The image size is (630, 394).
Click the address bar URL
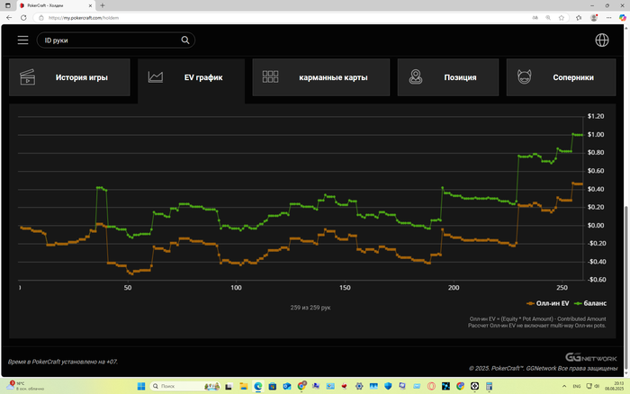[84, 18]
